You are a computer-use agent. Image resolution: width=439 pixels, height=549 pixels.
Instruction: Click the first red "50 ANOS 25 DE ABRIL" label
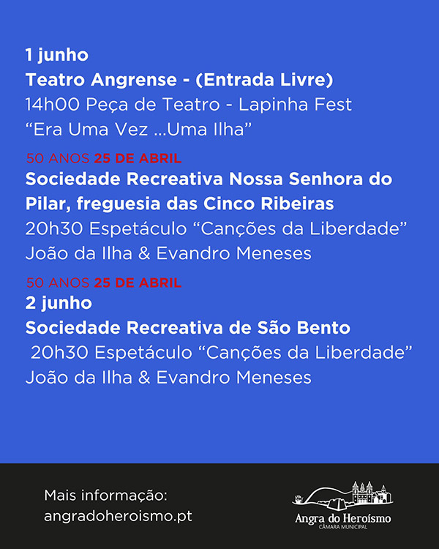[x=104, y=158]
